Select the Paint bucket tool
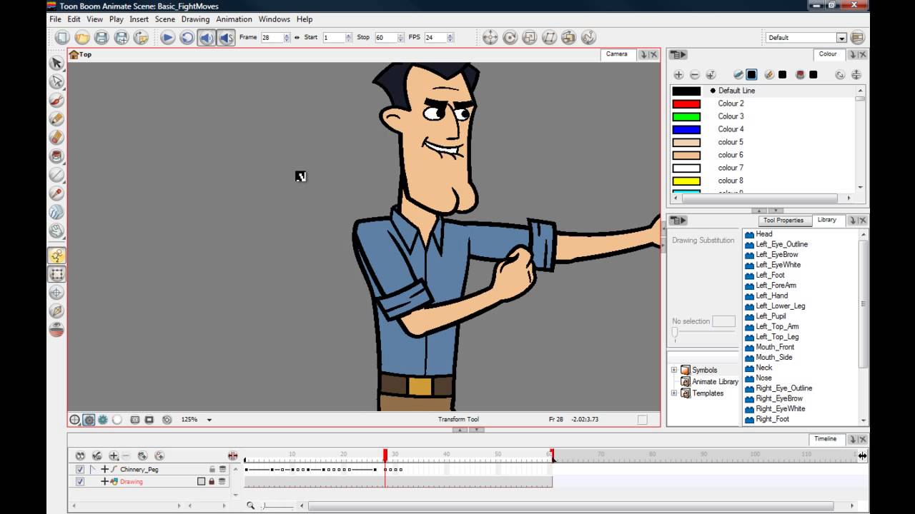Image resolution: width=915 pixels, height=514 pixels. [x=56, y=156]
